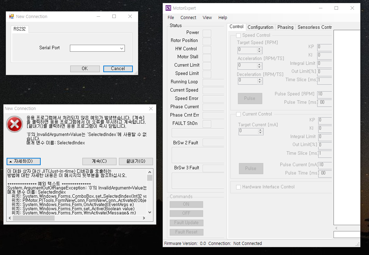Click Cancel in the New Connection window
The image size is (369, 255).
(118, 69)
